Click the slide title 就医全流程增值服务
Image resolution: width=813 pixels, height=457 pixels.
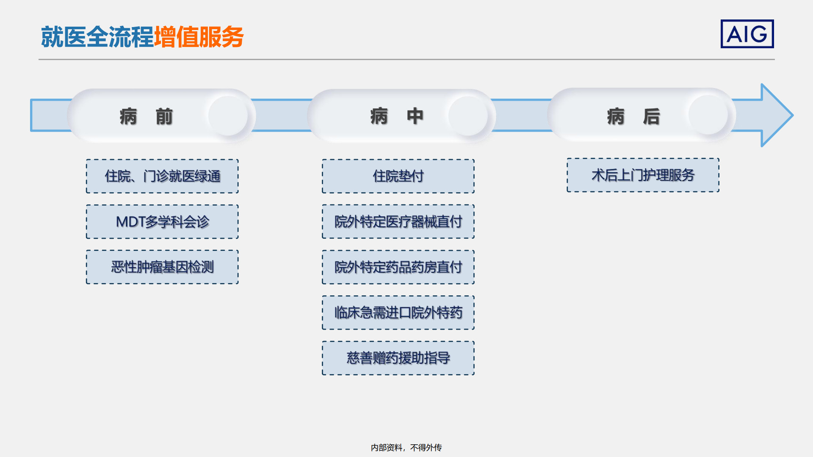click(142, 37)
